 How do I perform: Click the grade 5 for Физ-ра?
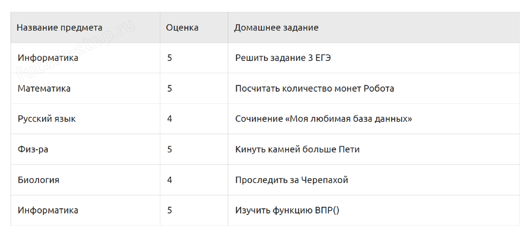194,149
